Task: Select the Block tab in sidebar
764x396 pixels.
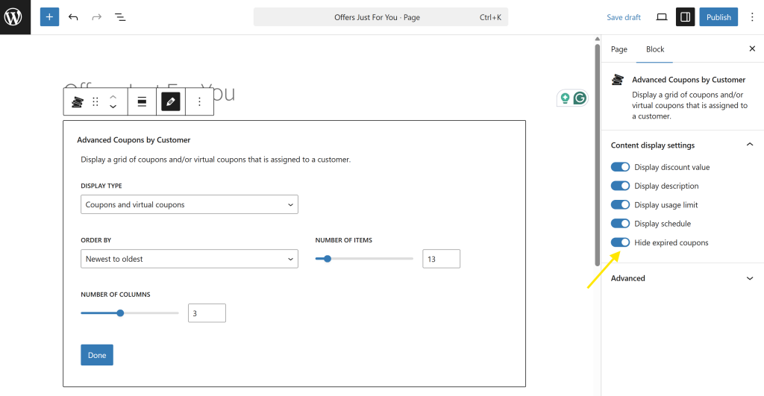Action: [x=655, y=49]
